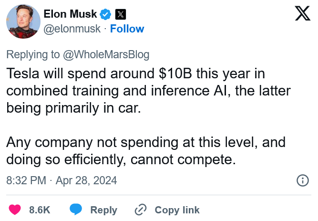Click the Apr 28, 2024 date

(x=86, y=180)
